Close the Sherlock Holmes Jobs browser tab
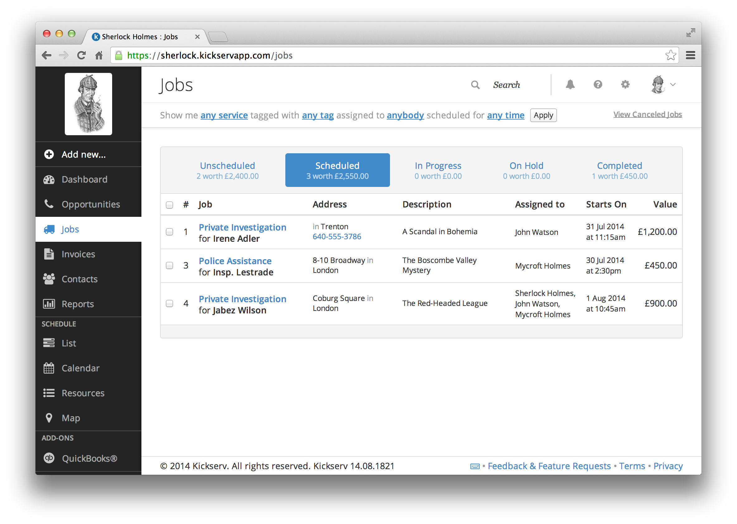737x524 pixels. pyautogui.click(x=197, y=37)
